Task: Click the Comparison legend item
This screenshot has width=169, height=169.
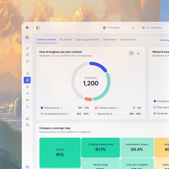Action: click(x=161, y=101)
